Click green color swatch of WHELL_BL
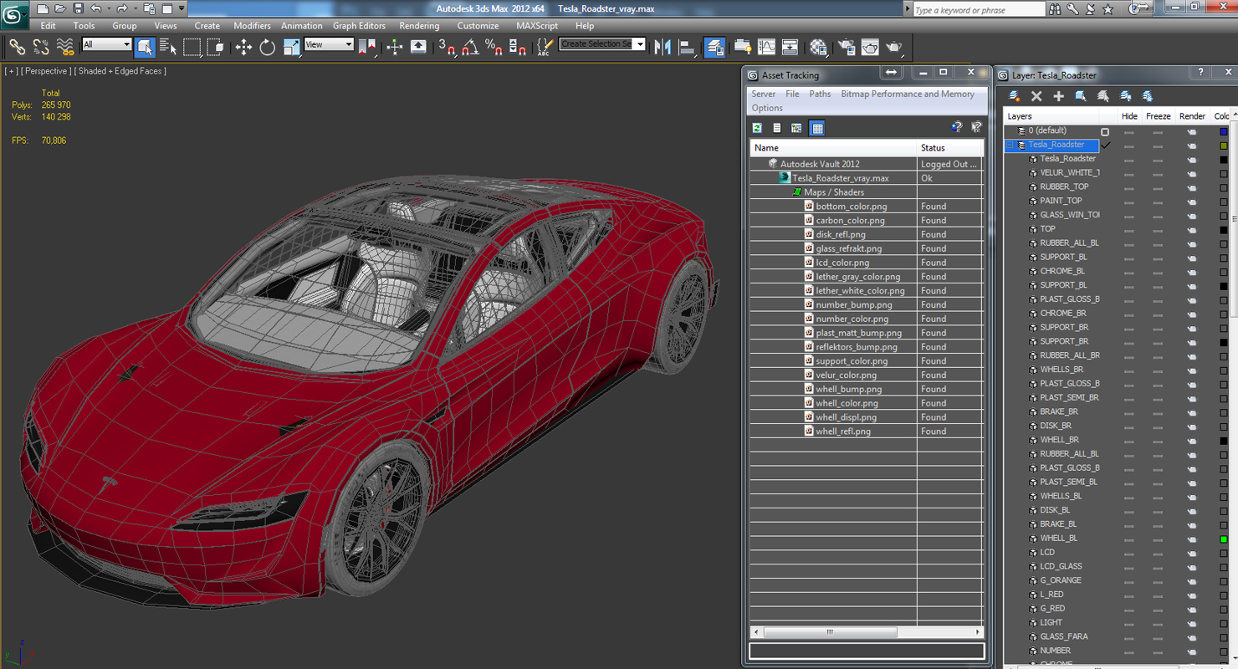Screen dimensions: 1238x669 (1224, 539)
